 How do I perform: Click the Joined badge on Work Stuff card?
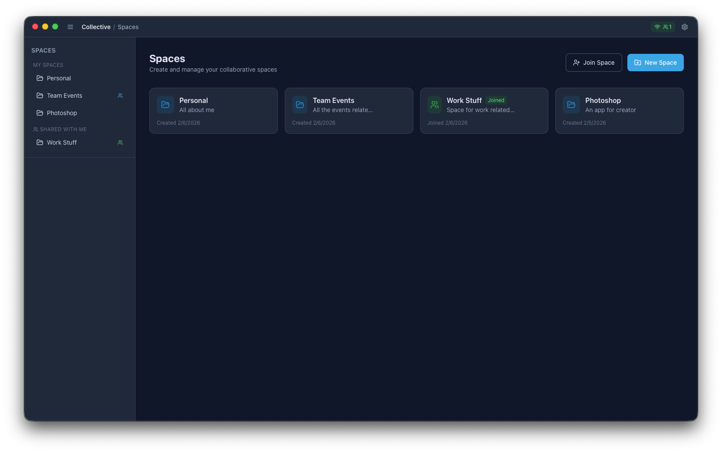(496, 100)
